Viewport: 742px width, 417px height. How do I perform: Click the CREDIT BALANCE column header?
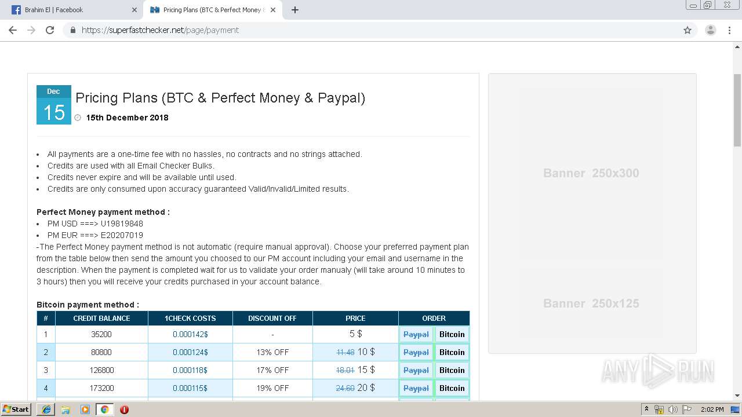pyautogui.click(x=101, y=318)
